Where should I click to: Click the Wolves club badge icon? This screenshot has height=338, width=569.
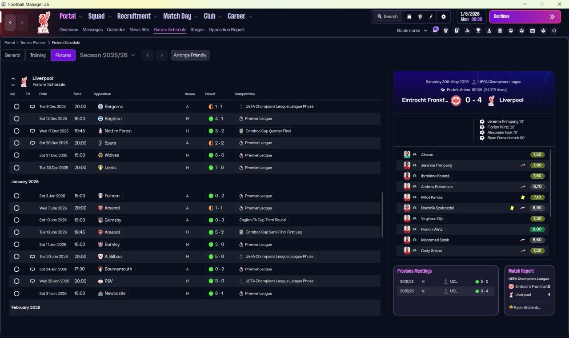100,155
